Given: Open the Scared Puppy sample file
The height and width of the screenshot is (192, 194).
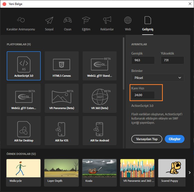Looking at the screenshot, I should point(172,173).
